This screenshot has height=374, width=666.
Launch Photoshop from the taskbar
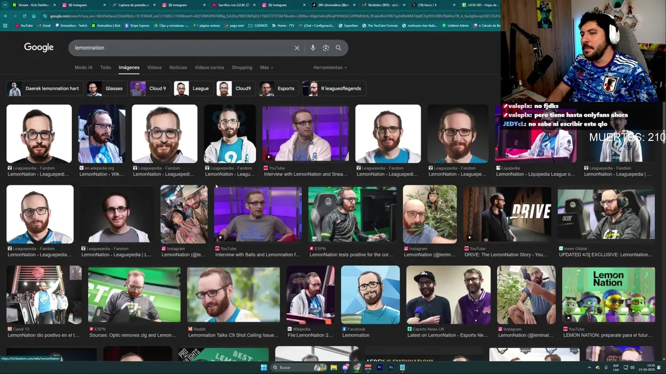(x=391, y=367)
